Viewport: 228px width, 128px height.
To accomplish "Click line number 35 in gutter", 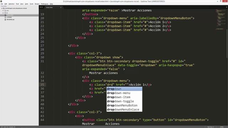I will point(42,85).
